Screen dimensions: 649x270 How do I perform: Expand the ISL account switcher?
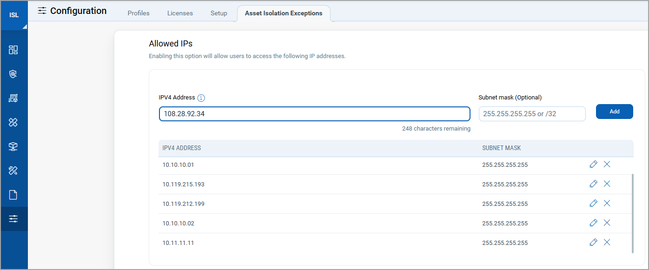click(x=14, y=15)
